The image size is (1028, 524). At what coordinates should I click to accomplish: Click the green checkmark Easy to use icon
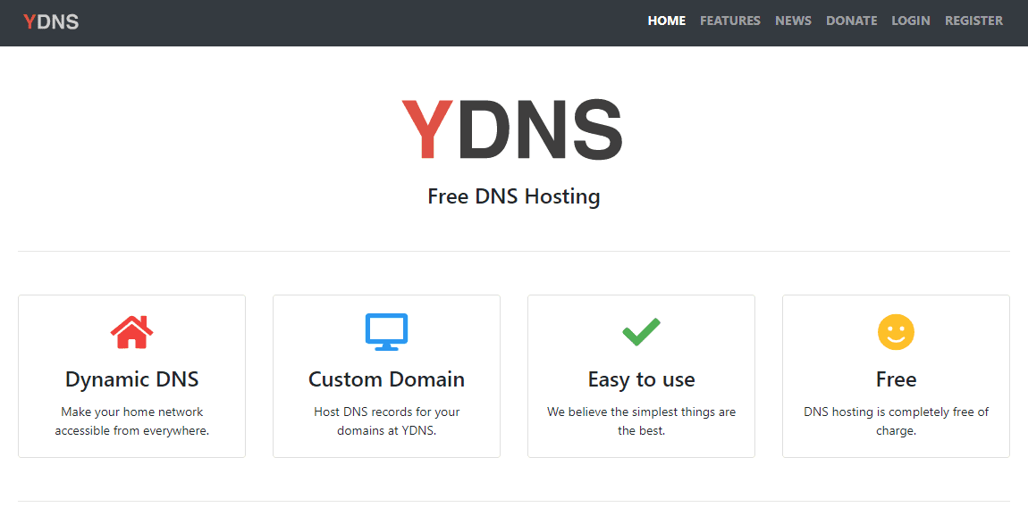[641, 332]
